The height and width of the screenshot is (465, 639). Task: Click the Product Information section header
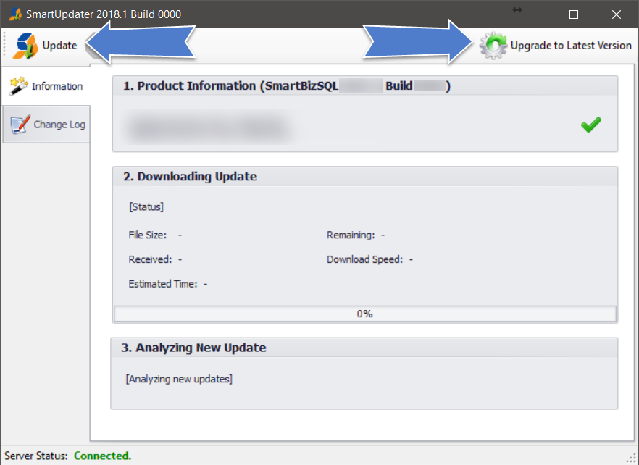coord(365,86)
